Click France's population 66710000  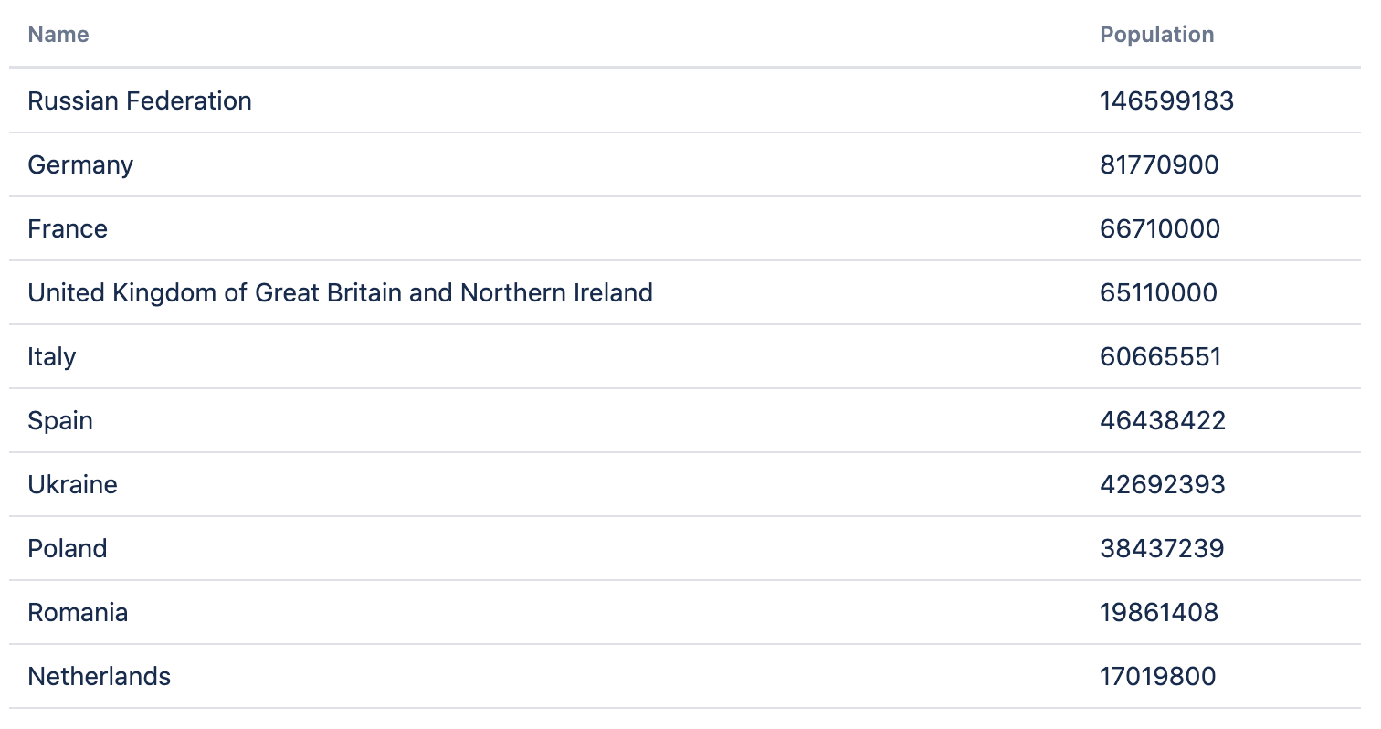tap(1160, 228)
